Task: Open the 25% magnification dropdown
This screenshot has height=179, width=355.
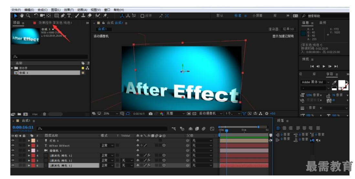Action: pyautogui.click(x=111, y=114)
